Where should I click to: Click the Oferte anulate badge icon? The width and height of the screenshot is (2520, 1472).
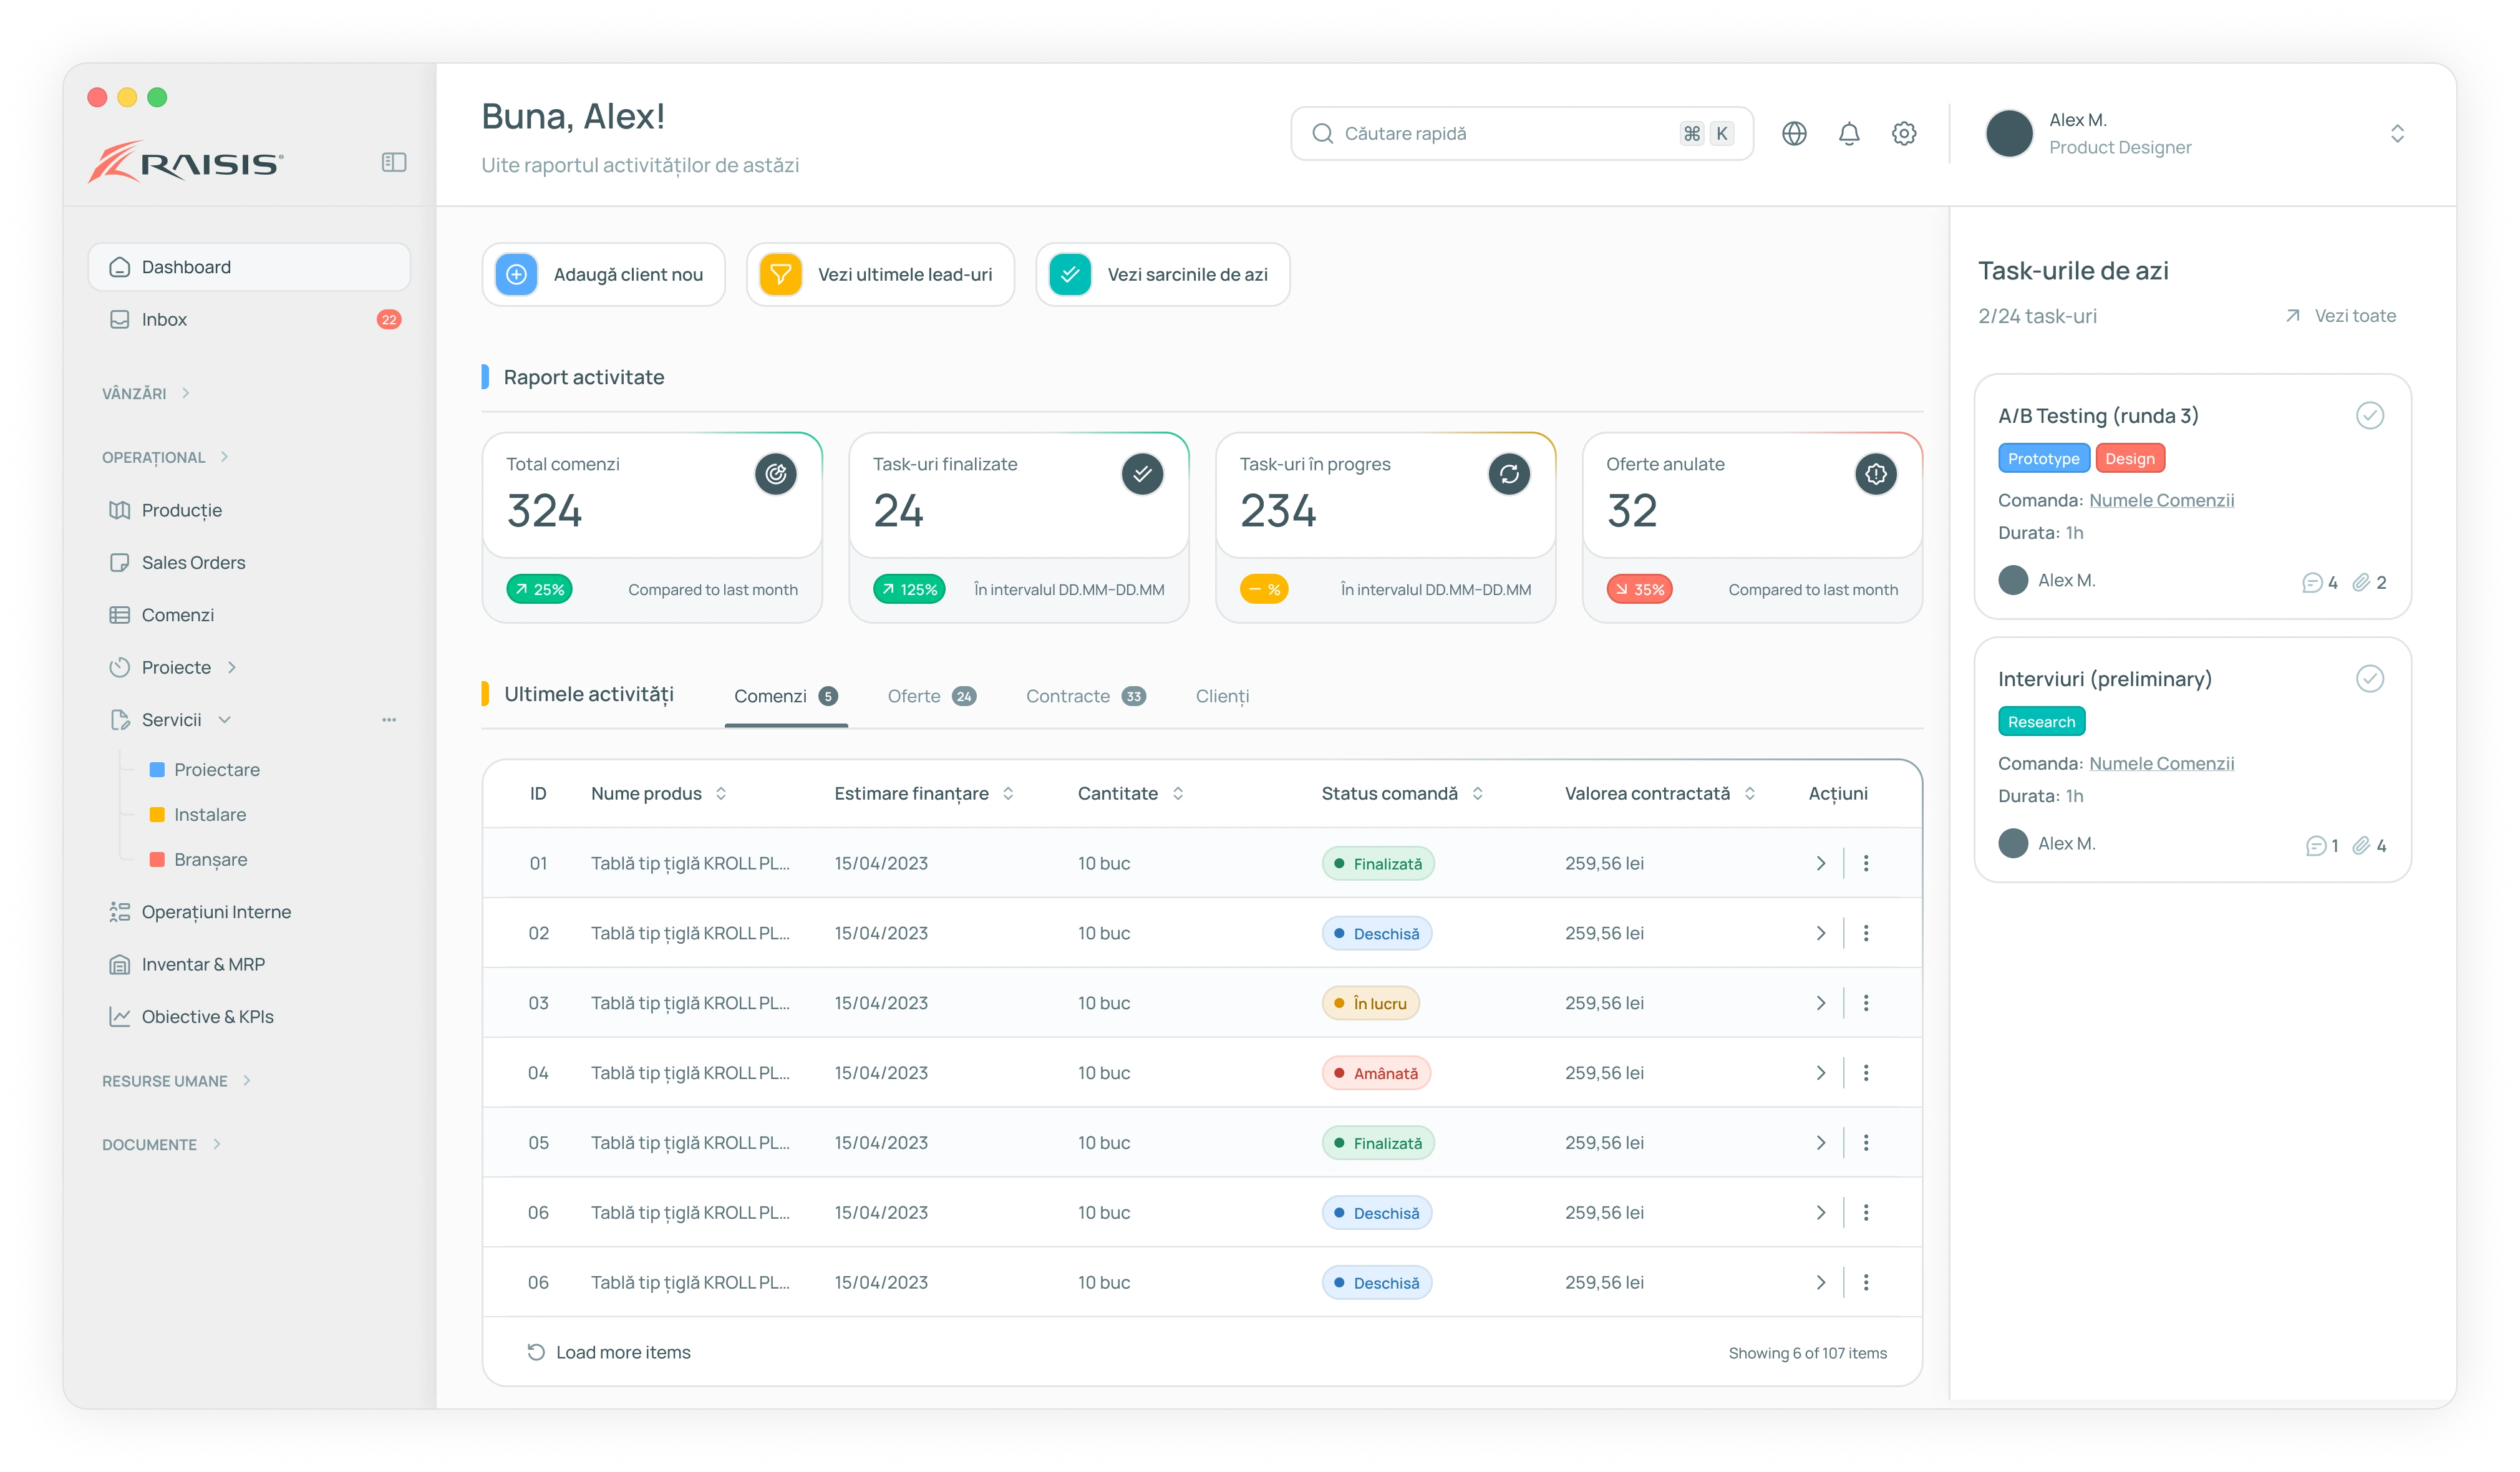pos(1876,474)
